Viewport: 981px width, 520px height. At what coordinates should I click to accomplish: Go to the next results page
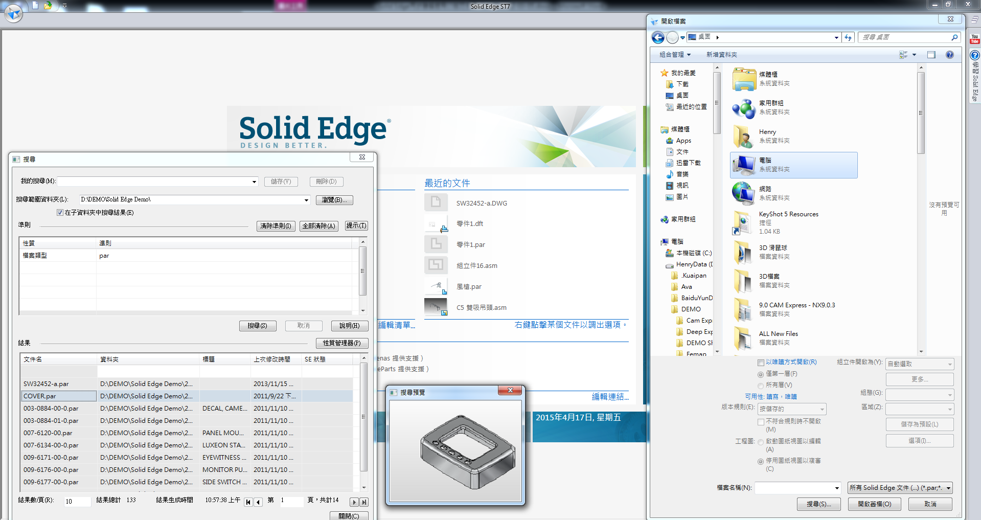click(354, 502)
